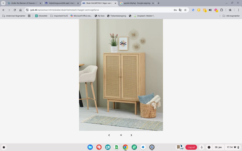Open Importeret fra IE bookmark folder
The height and width of the screenshot is (151, 242).
coord(59,16)
